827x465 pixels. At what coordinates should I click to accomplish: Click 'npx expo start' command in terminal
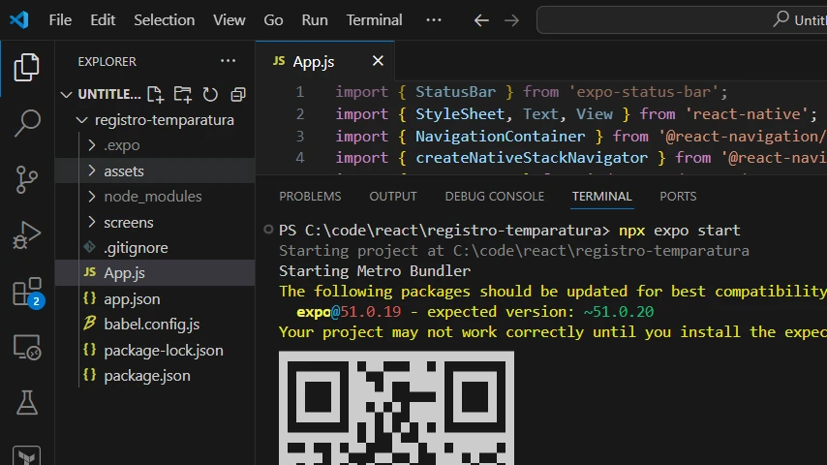680,231
